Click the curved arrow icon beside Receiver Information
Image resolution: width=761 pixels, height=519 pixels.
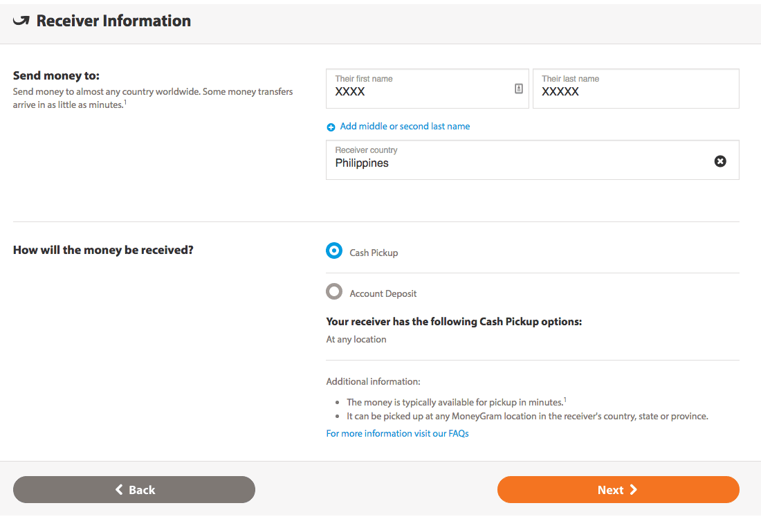(21, 21)
